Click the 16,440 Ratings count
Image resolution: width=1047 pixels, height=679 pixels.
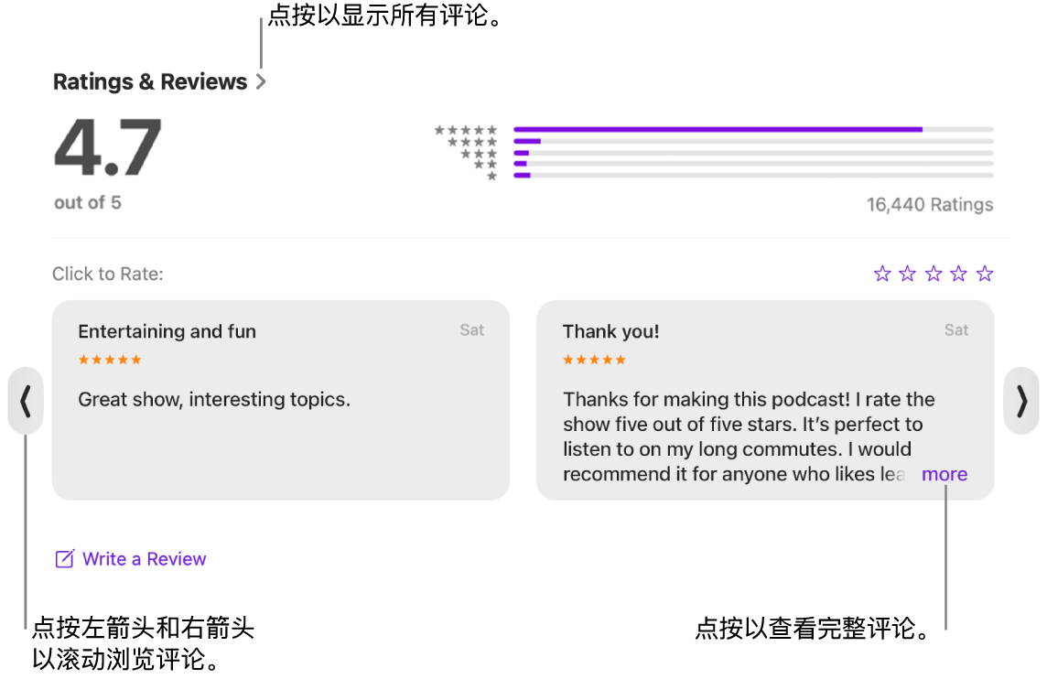coord(930,204)
